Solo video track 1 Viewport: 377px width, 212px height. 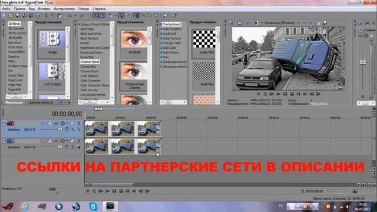click(x=78, y=123)
